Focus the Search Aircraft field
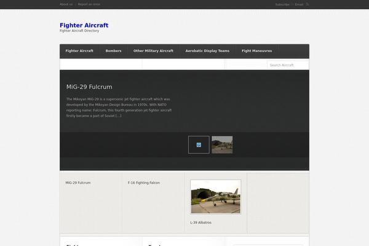369x246 pixels. [288, 65]
